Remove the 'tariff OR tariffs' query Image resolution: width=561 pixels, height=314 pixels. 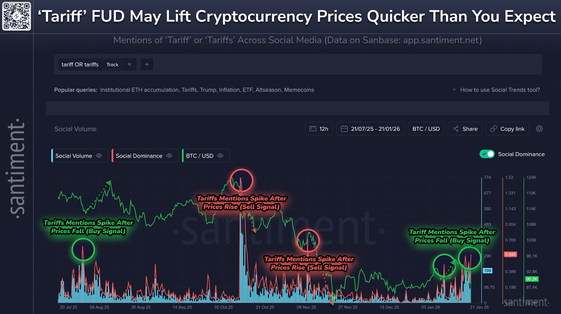tap(129, 64)
